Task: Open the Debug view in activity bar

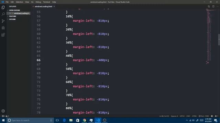Action: [3, 28]
